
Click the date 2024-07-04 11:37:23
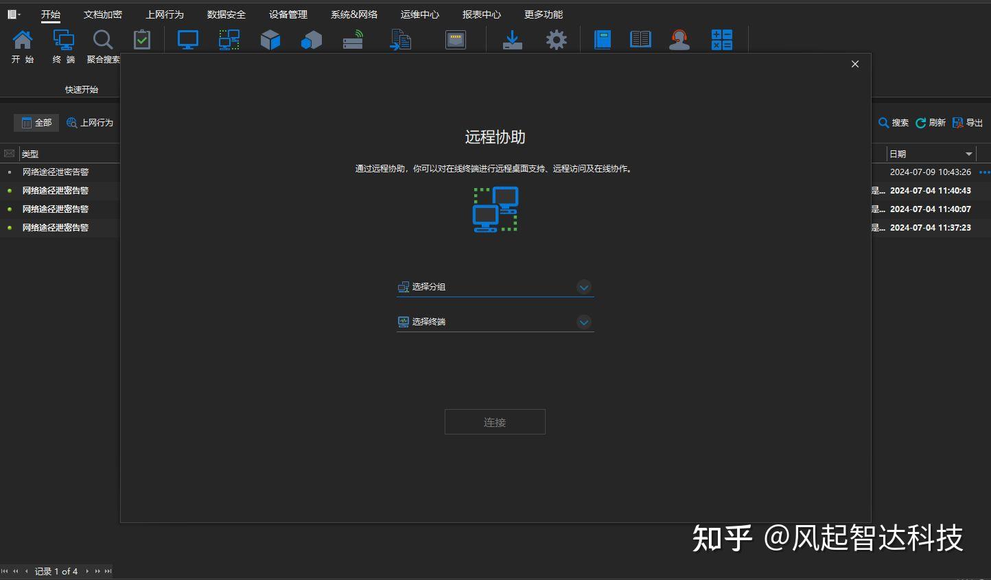pyautogui.click(x=931, y=228)
